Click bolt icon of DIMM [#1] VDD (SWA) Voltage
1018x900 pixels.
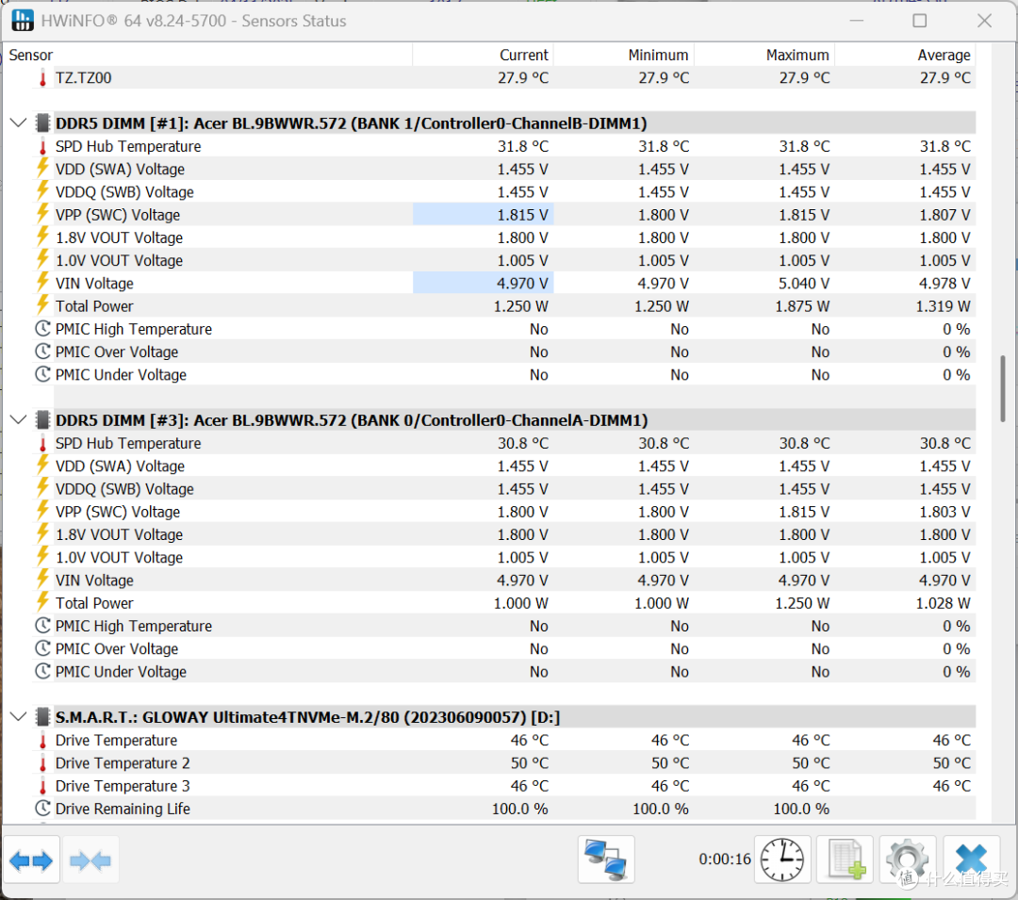coord(42,168)
